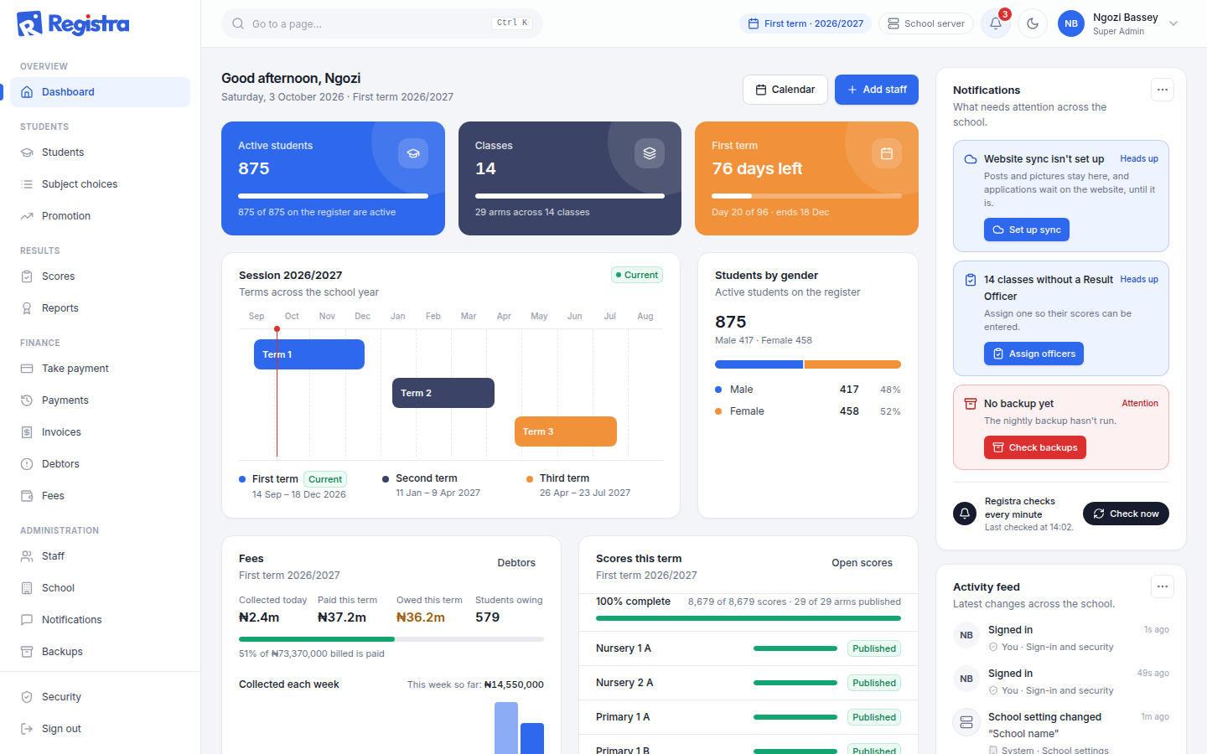Image resolution: width=1207 pixels, height=754 pixels.
Task: Click the Security shield icon
Action: tap(27, 697)
